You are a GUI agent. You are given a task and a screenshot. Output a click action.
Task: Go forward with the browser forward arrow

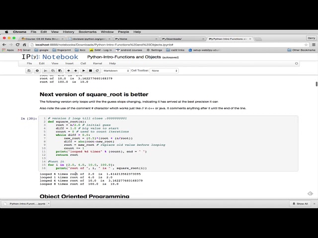11,45
